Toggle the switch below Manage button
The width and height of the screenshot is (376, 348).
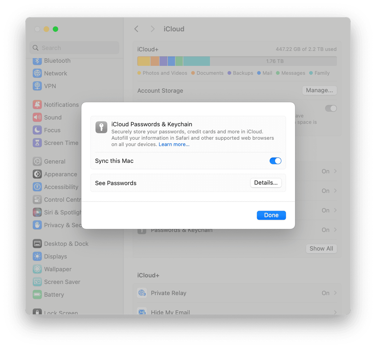click(x=331, y=108)
